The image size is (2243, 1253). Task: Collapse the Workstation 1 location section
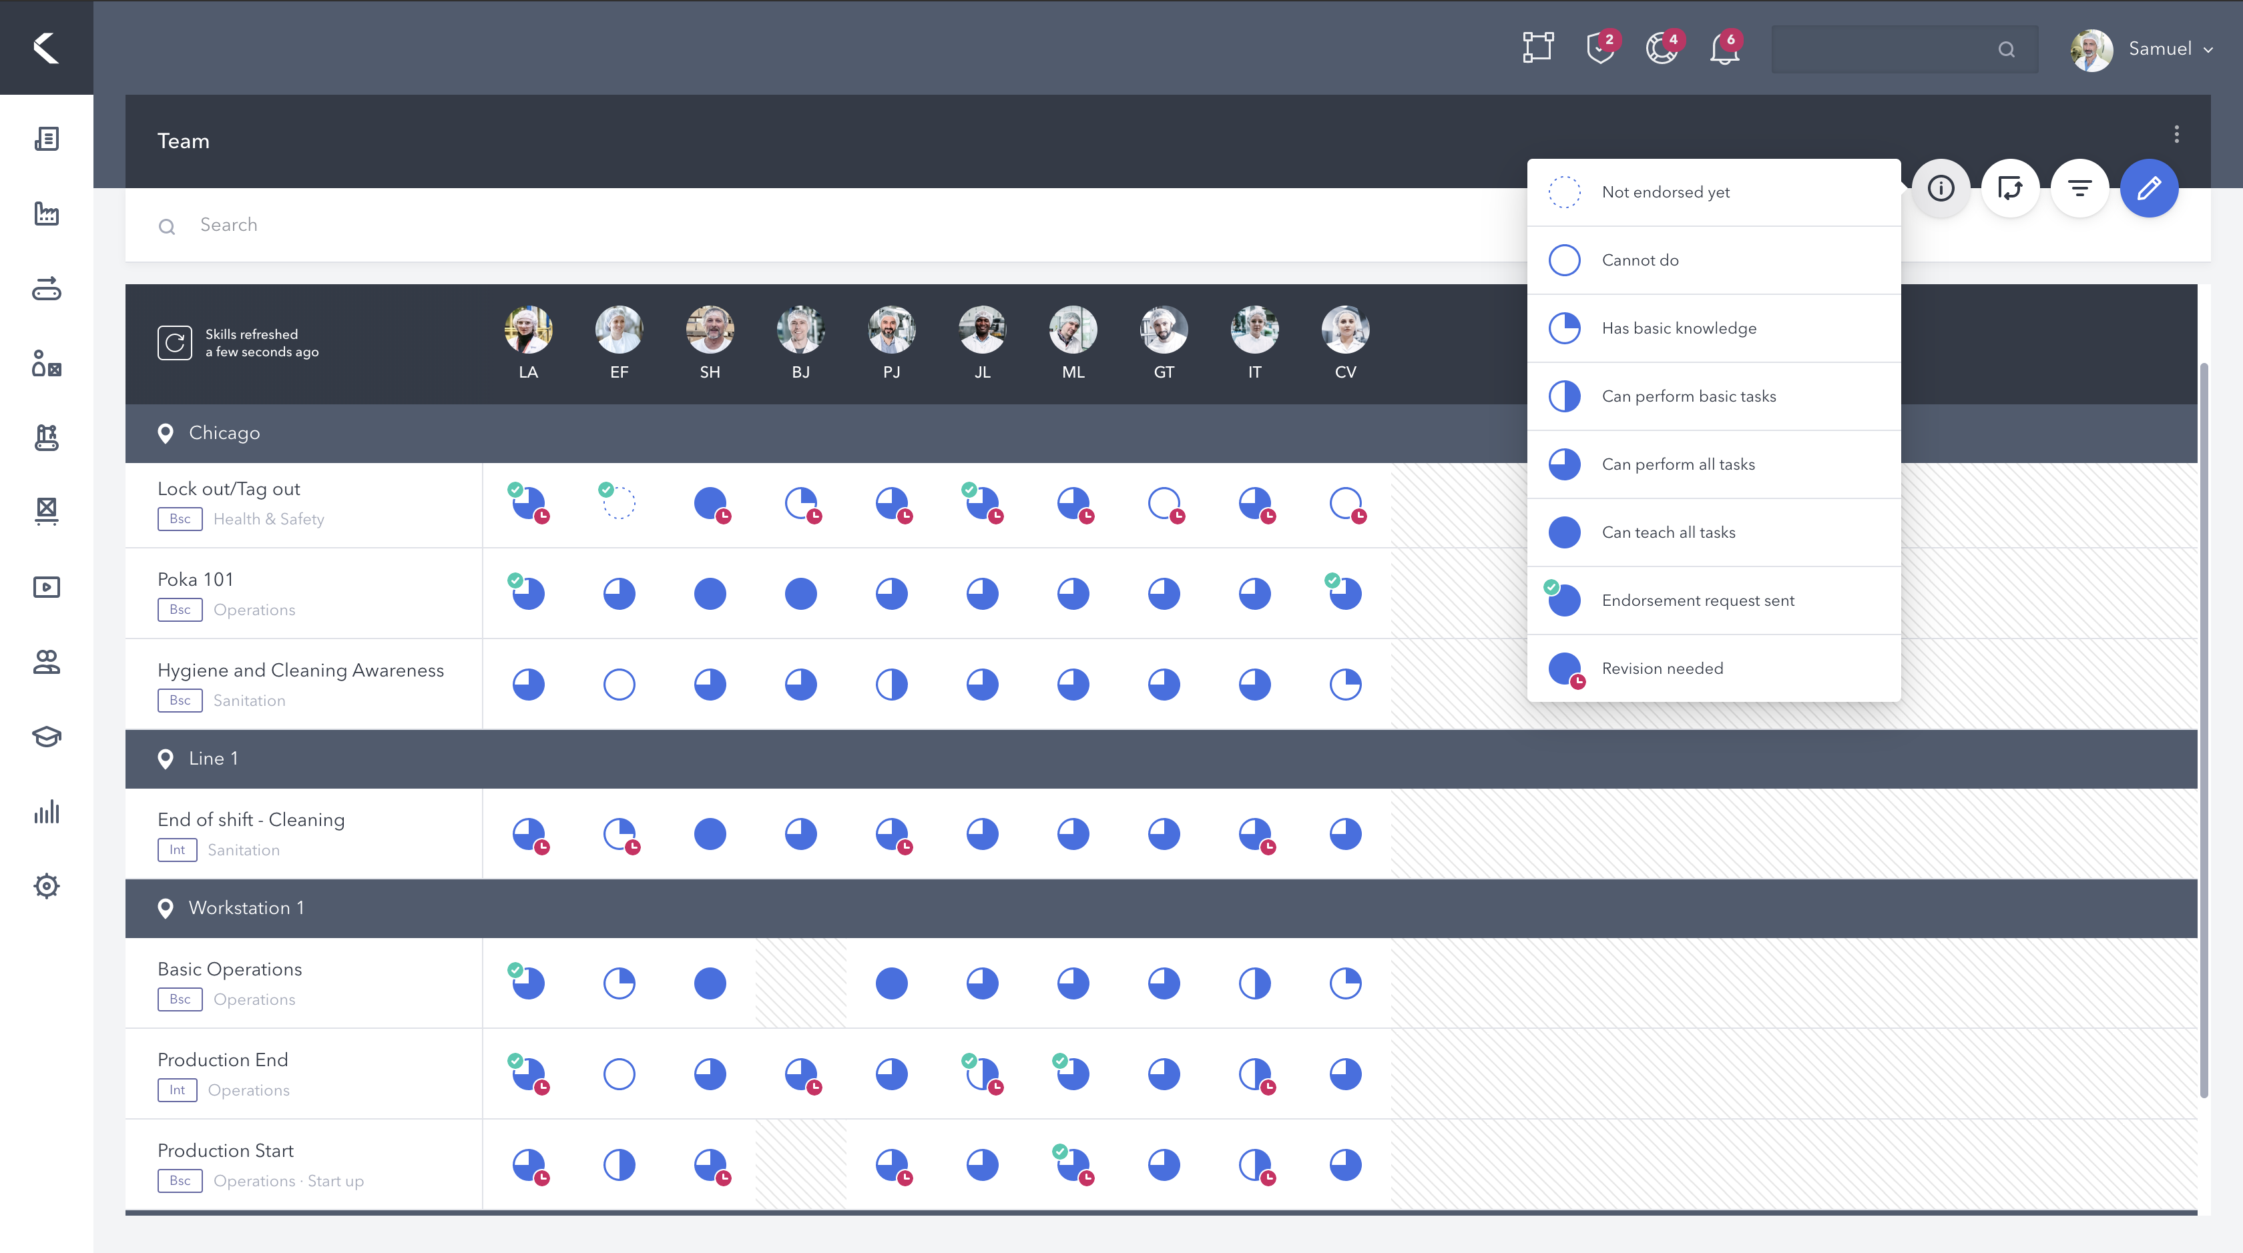[1162, 909]
